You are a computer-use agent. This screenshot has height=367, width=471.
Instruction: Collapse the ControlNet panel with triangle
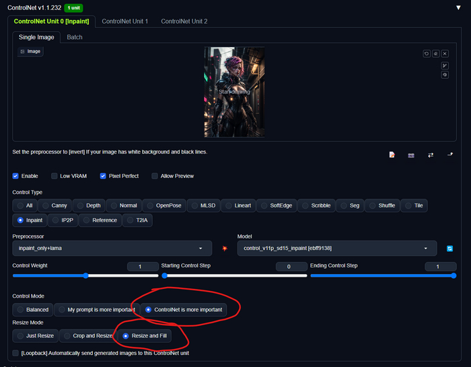click(458, 7)
